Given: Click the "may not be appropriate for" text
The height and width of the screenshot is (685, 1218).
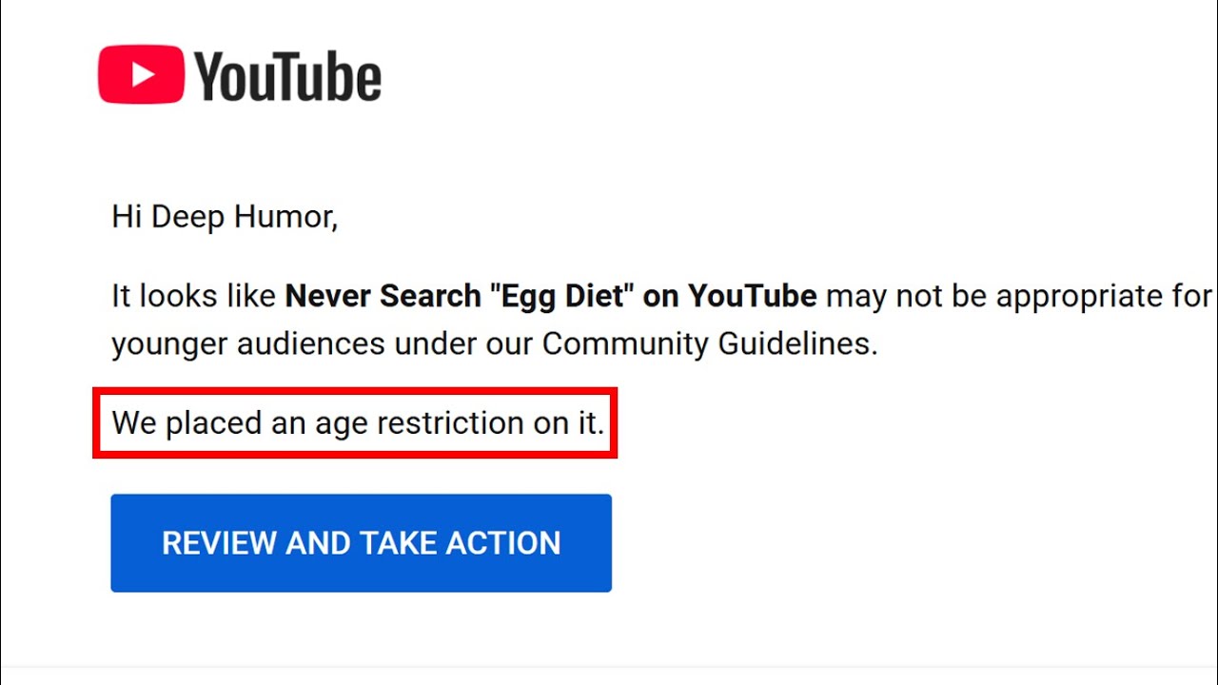Looking at the screenshot, I should tap(1018, 296).
